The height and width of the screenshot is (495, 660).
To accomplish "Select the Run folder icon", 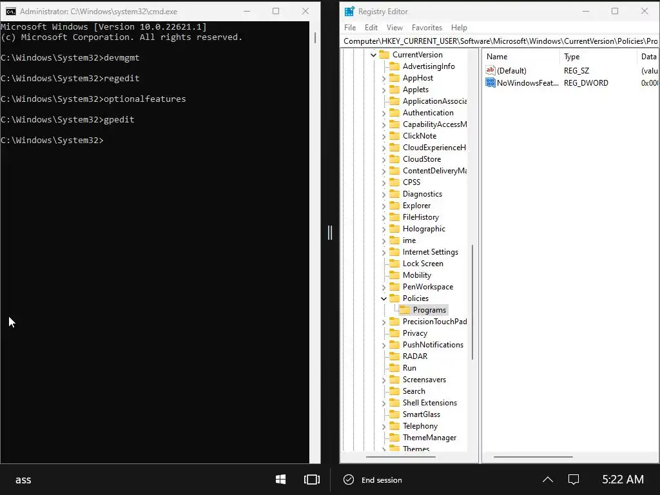I will (394, 368).
